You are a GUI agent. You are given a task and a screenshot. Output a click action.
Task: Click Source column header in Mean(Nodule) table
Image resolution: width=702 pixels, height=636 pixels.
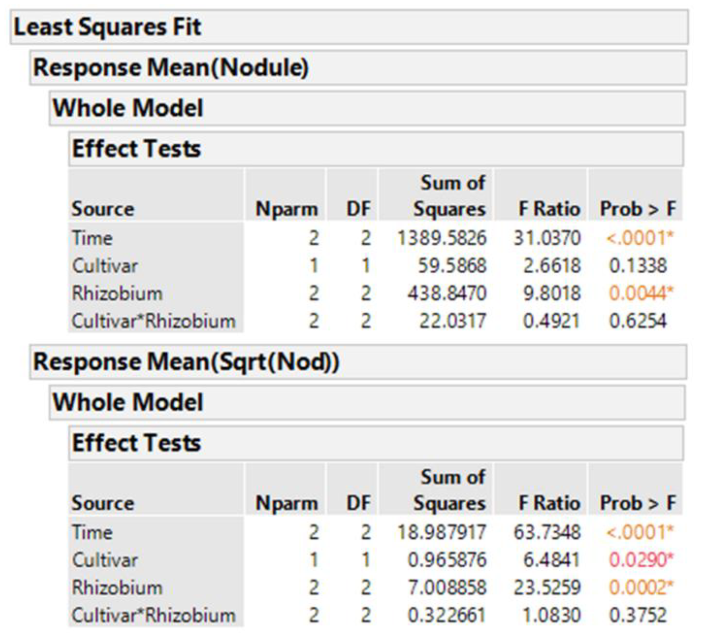tap(103, 209)
